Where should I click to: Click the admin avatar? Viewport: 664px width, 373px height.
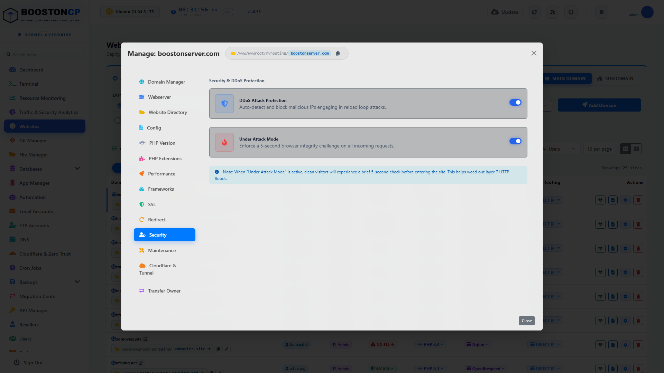click(647, 12)
